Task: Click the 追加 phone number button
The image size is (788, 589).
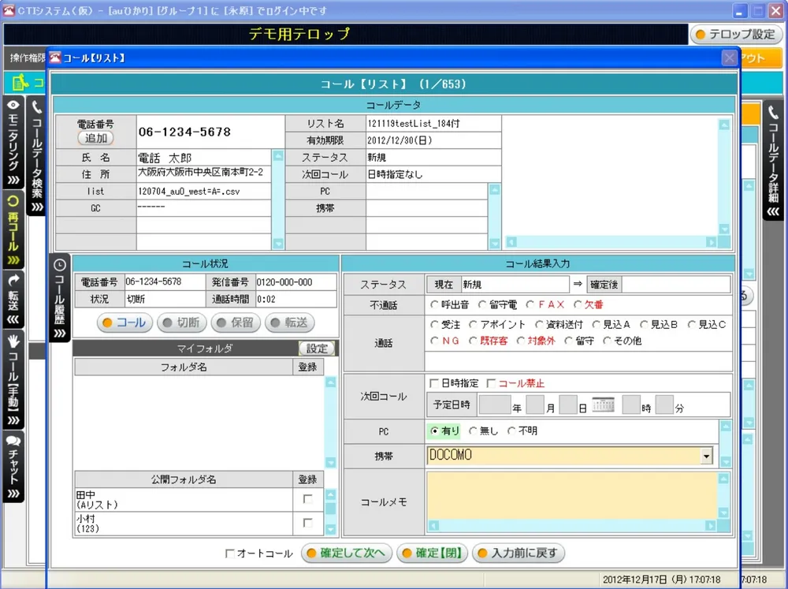Action: coord(95,138)
